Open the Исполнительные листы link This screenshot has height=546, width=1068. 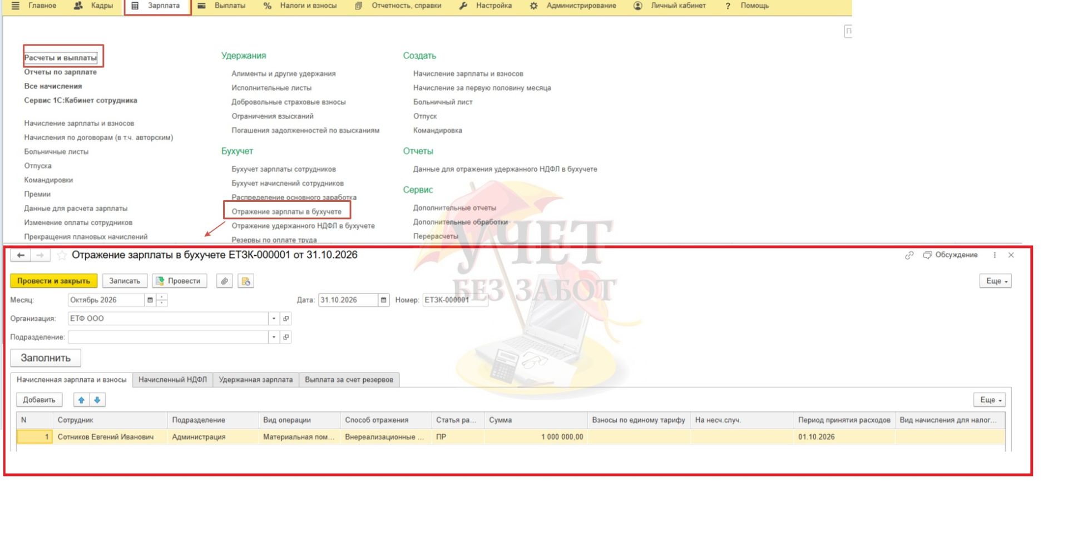271,88
